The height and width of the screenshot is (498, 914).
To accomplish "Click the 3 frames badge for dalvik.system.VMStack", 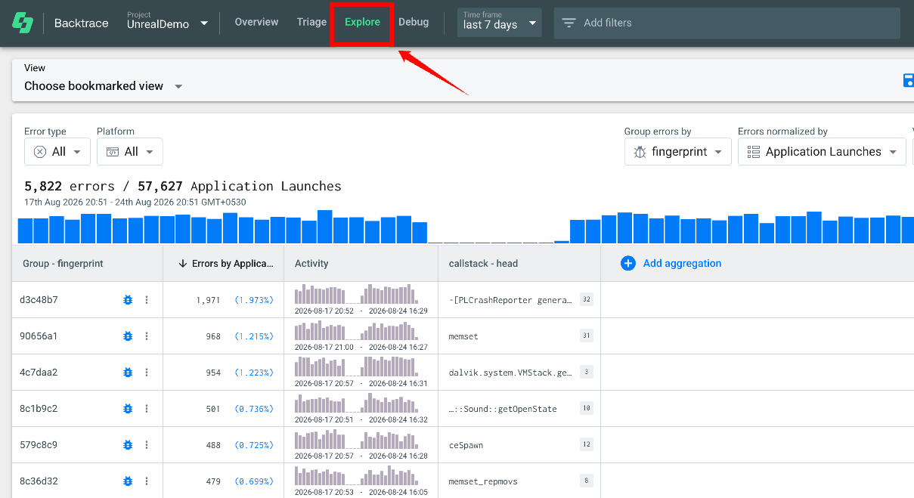I will pyautogui.click(x=587, y=372).
